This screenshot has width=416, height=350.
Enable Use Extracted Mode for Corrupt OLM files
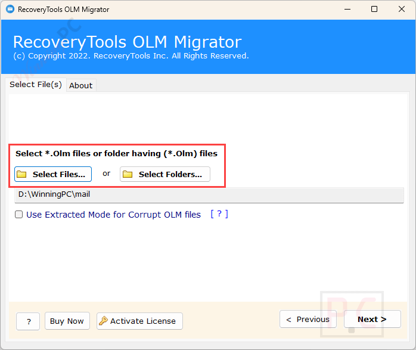19,215
